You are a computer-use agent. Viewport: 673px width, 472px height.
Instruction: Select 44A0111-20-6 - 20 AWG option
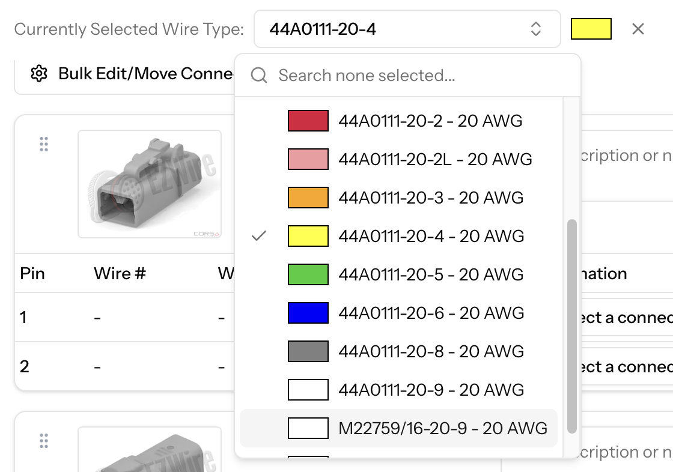tap(398, 313)
